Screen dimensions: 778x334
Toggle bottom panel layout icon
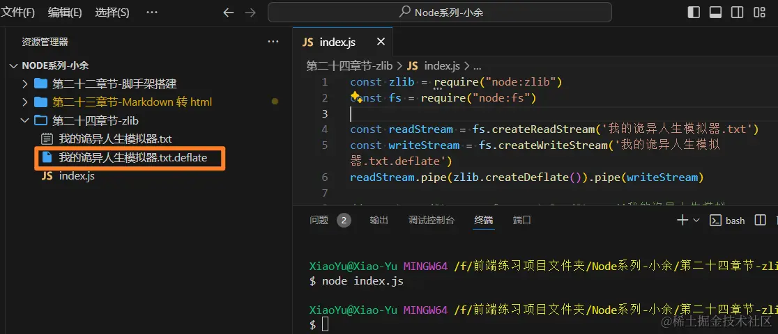coord(715,13)
